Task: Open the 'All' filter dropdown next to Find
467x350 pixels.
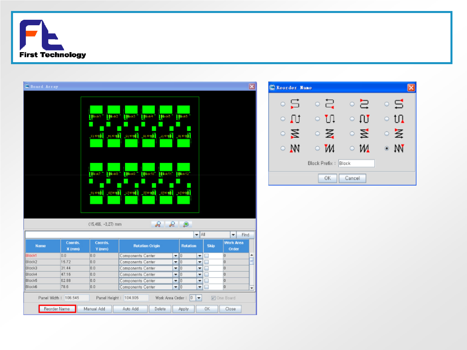Action: tap(233, 235)
